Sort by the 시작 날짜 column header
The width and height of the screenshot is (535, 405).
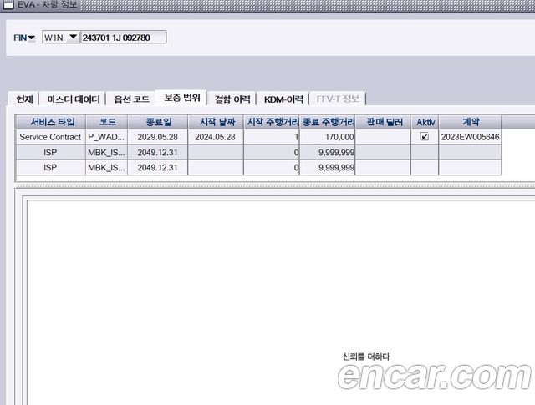217,122
